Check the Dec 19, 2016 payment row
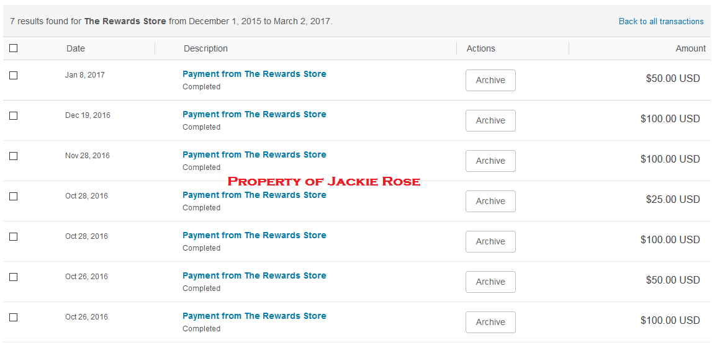 [14, 115]
